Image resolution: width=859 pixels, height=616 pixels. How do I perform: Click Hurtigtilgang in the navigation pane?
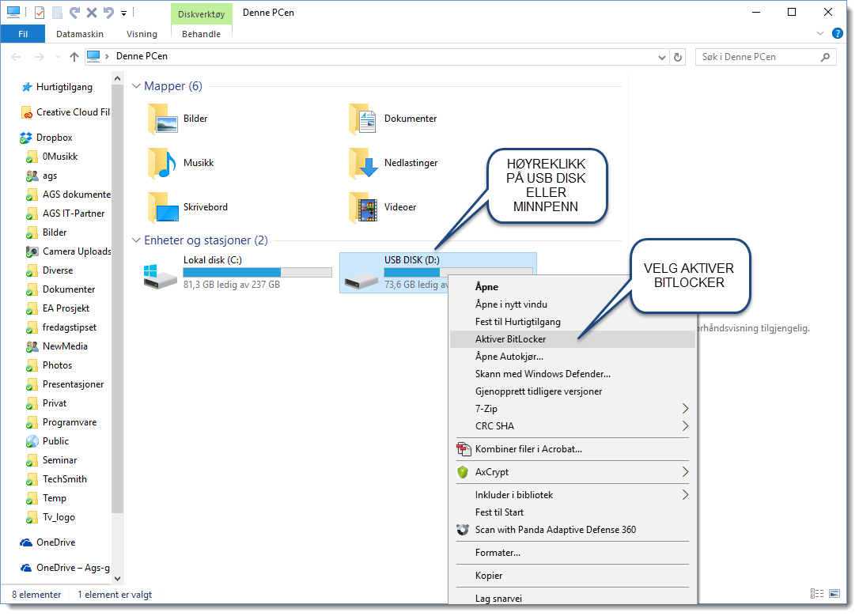point(63,87)
